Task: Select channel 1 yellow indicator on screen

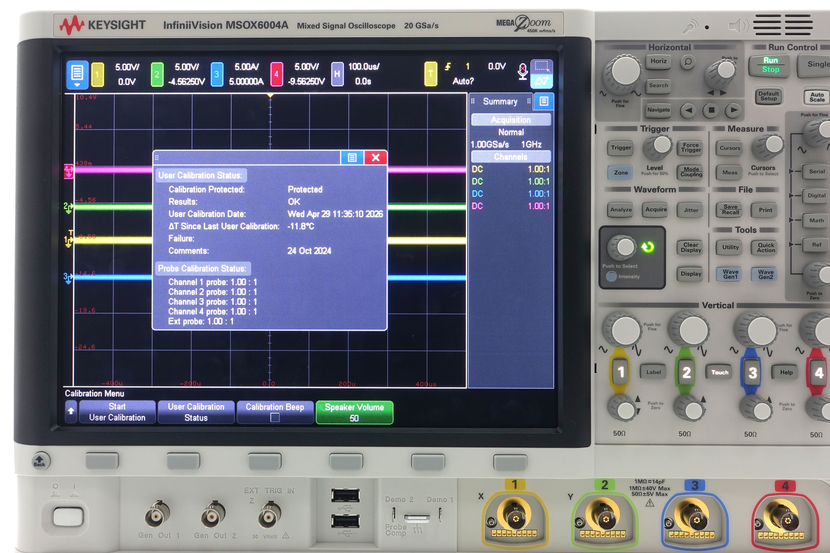Action: (x=97, y=75)
